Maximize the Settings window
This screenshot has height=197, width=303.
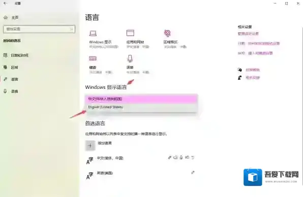click(286, 3)
